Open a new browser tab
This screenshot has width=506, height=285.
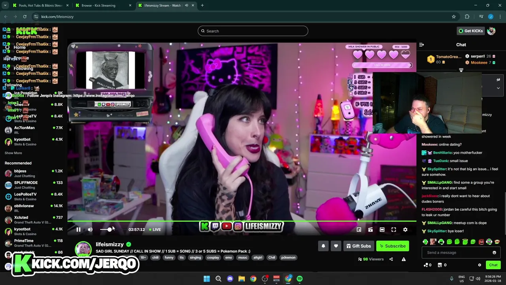coord(202,6)
